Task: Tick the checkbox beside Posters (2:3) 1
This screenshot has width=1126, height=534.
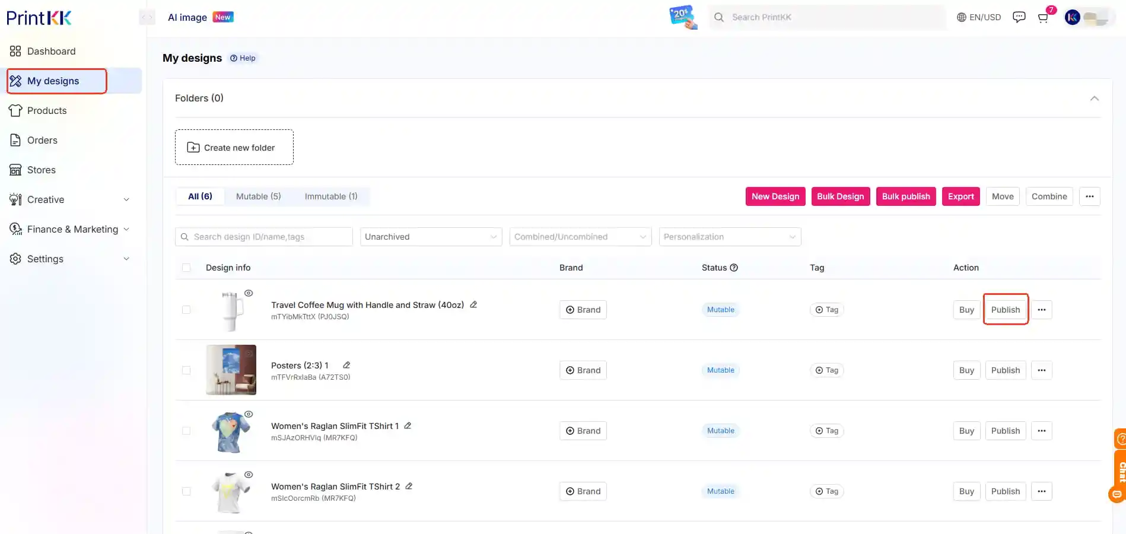Action: coord(186,370)
